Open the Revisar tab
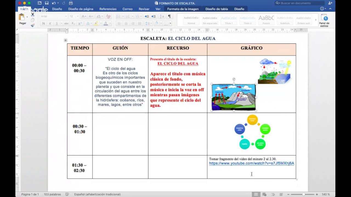Screen dimensions: 351x197 pos(144,9)
